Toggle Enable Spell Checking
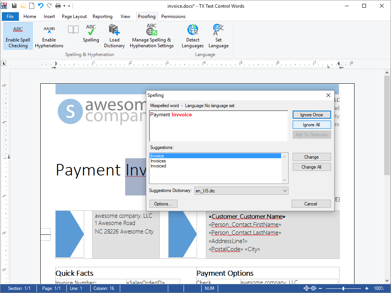 coord(18,35)
